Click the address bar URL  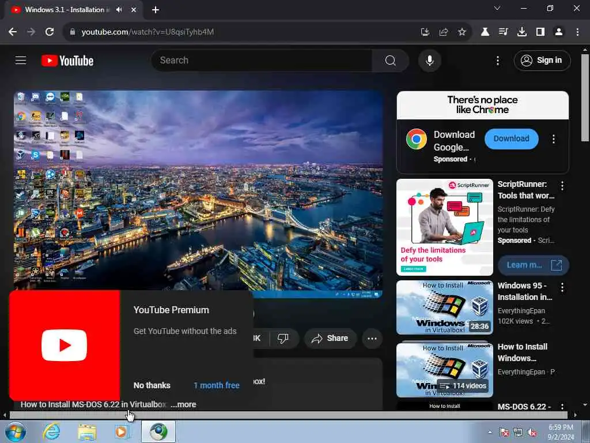point(147,32)
